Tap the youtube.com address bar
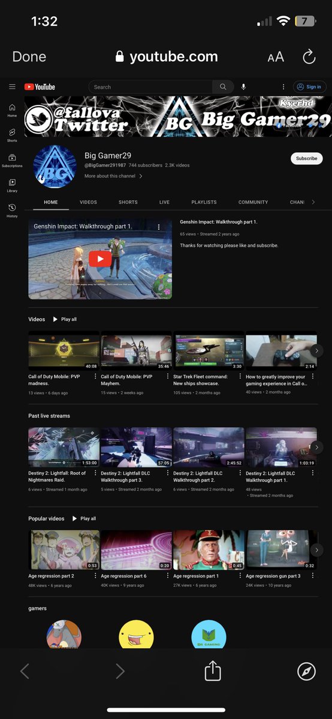 tap(167, 57)
